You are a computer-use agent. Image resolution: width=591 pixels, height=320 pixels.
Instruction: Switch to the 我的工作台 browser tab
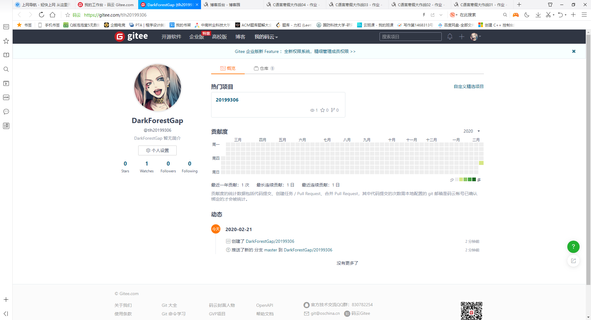click(x=106, y=5)
